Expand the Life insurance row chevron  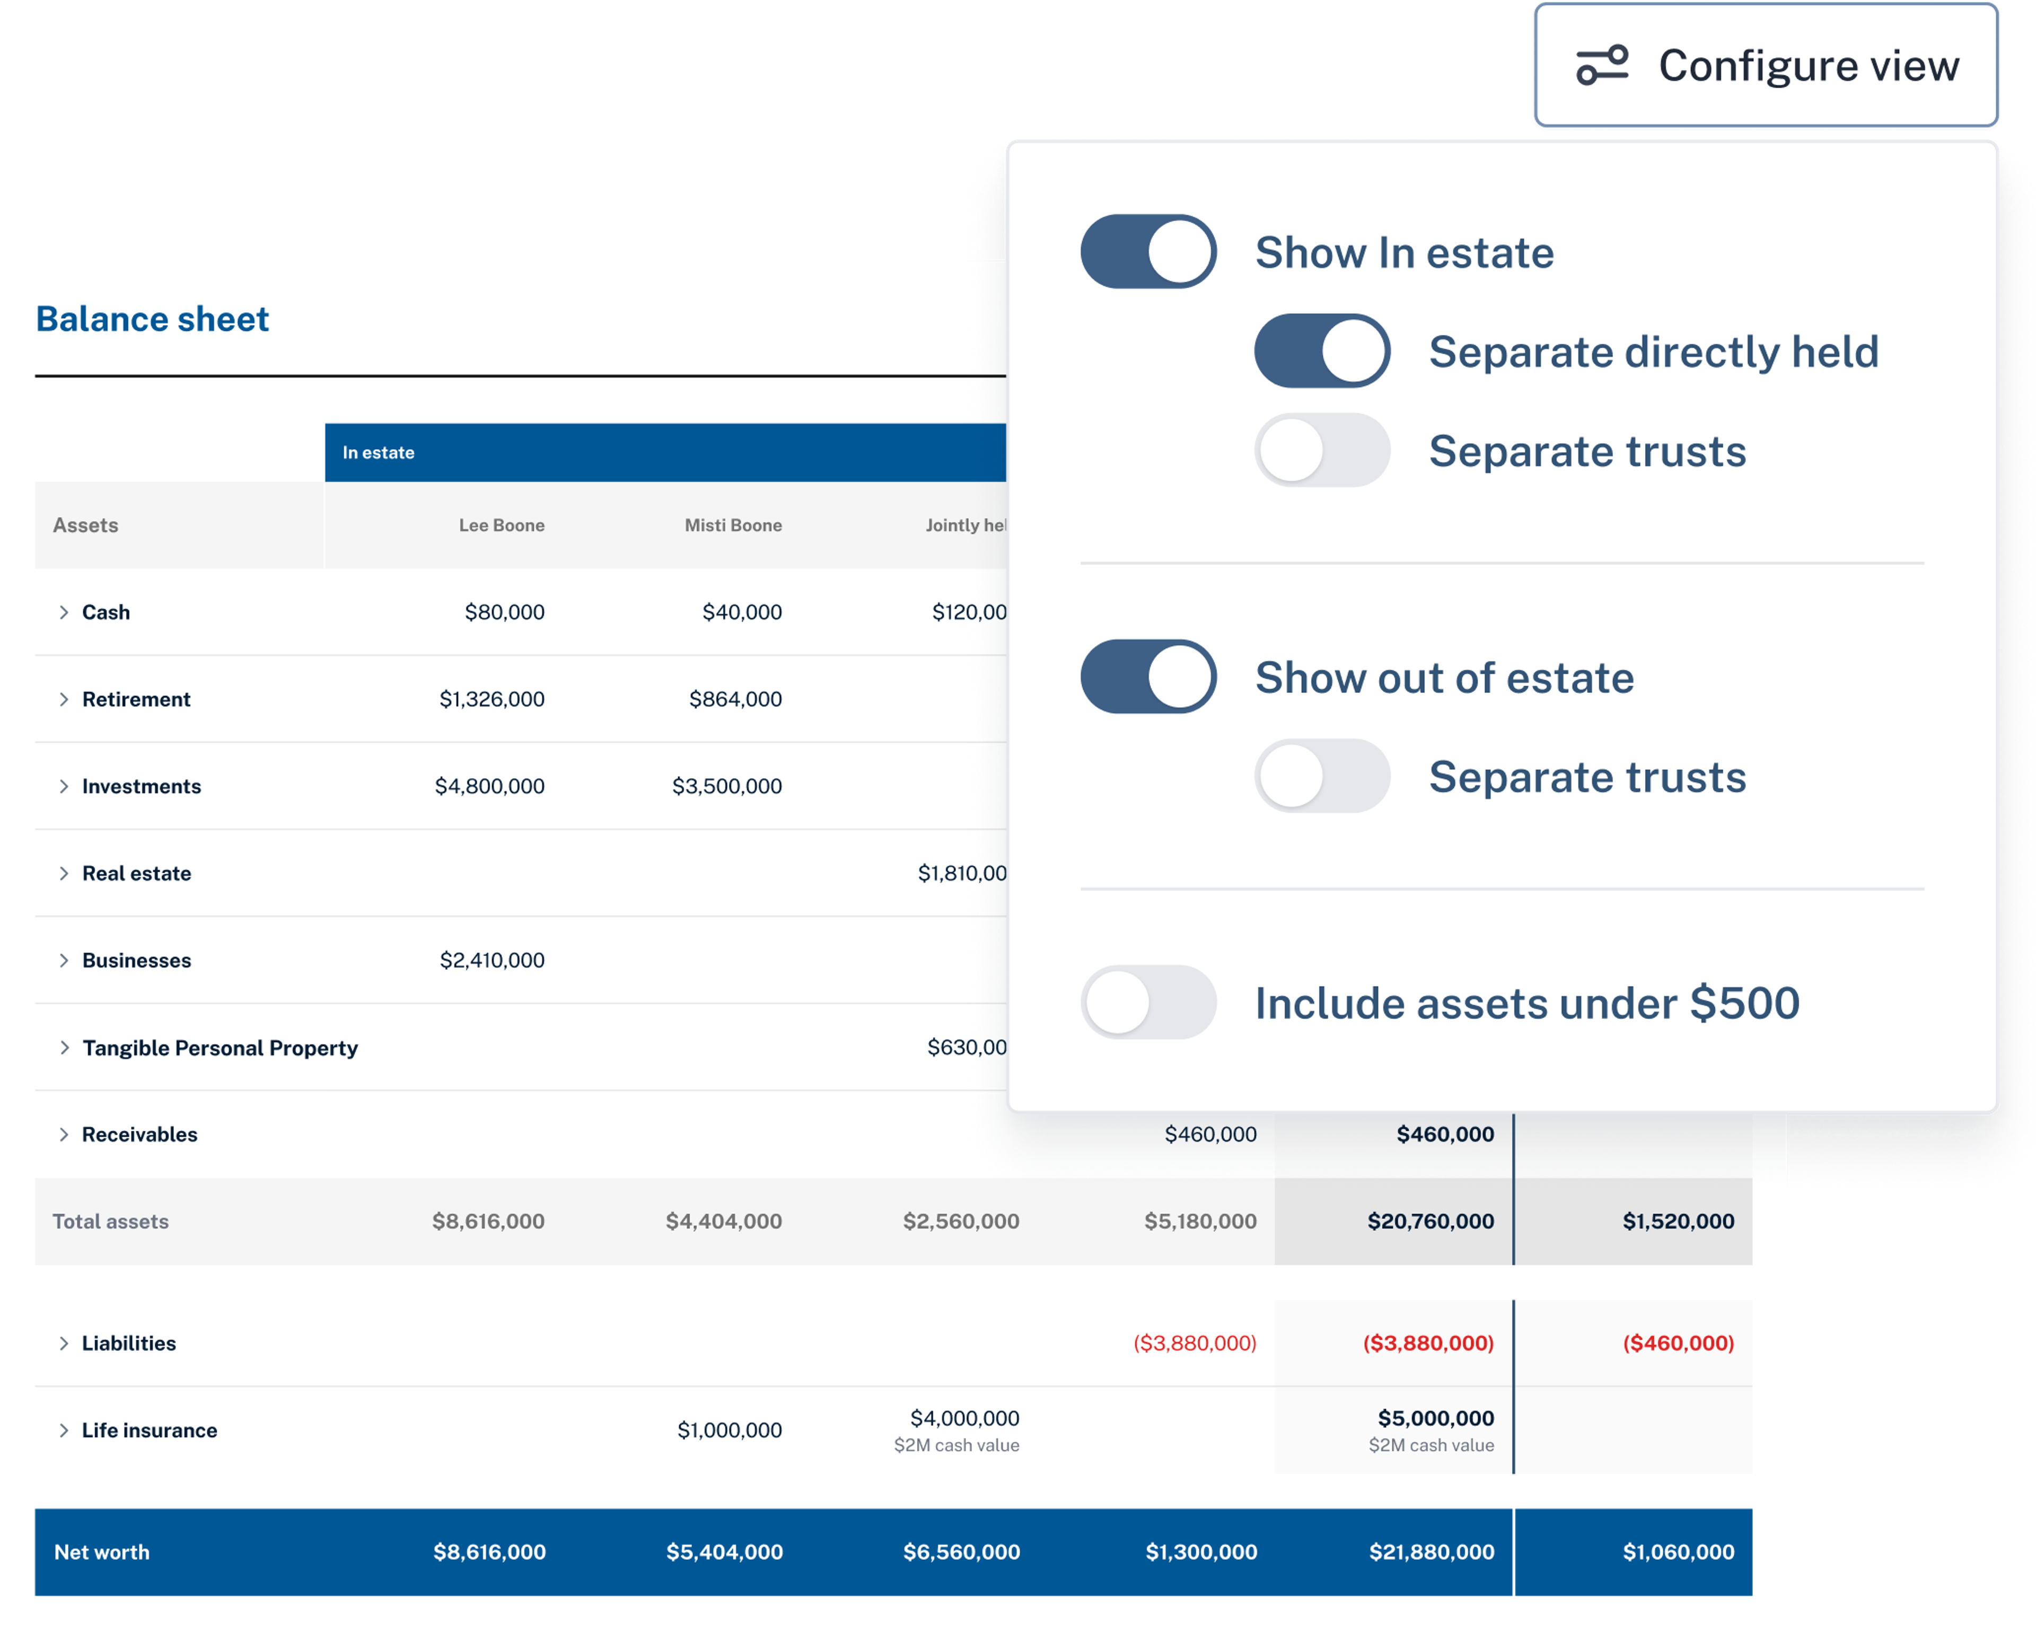63,1430
